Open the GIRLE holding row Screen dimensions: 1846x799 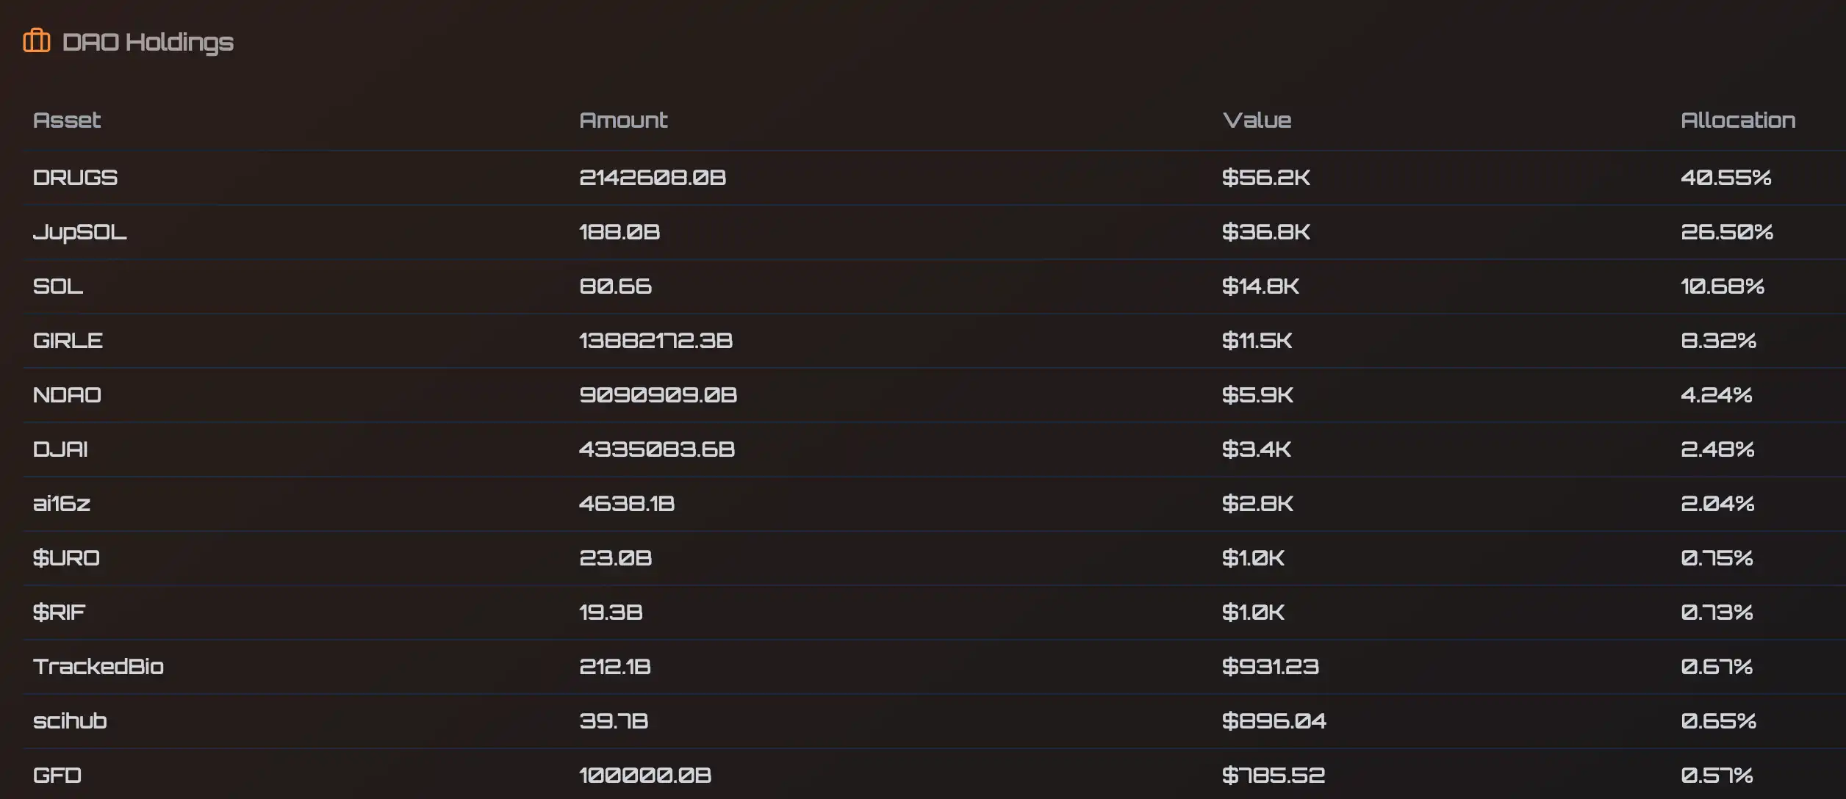coord(68,341)
